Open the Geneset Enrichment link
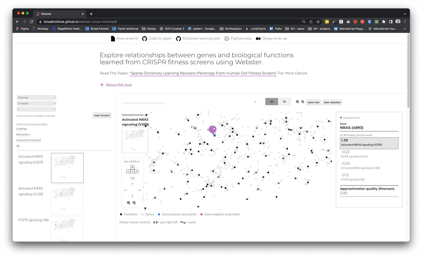 click(28, 140)
